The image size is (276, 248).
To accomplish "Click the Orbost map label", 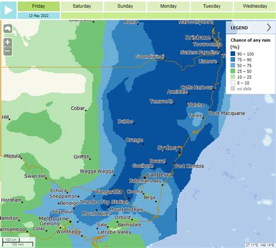I will point(123,217).
